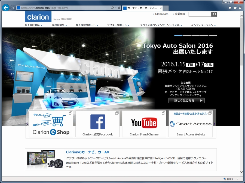Open the blank new tab button
The height and width of the screenshot is (183, 245).
pos(166,8)
